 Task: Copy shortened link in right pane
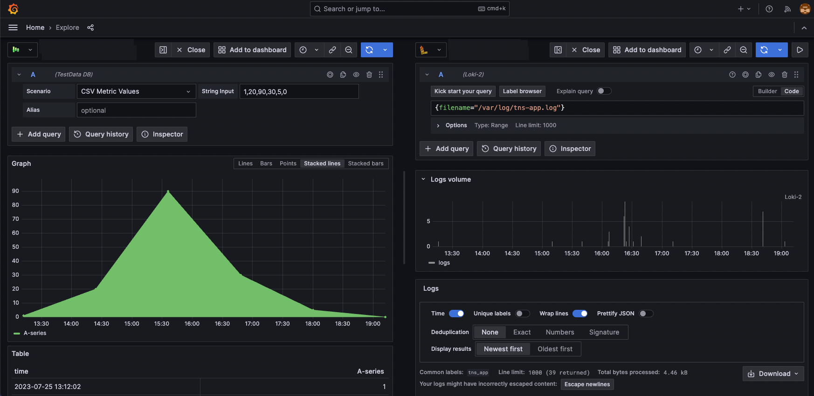727,50
